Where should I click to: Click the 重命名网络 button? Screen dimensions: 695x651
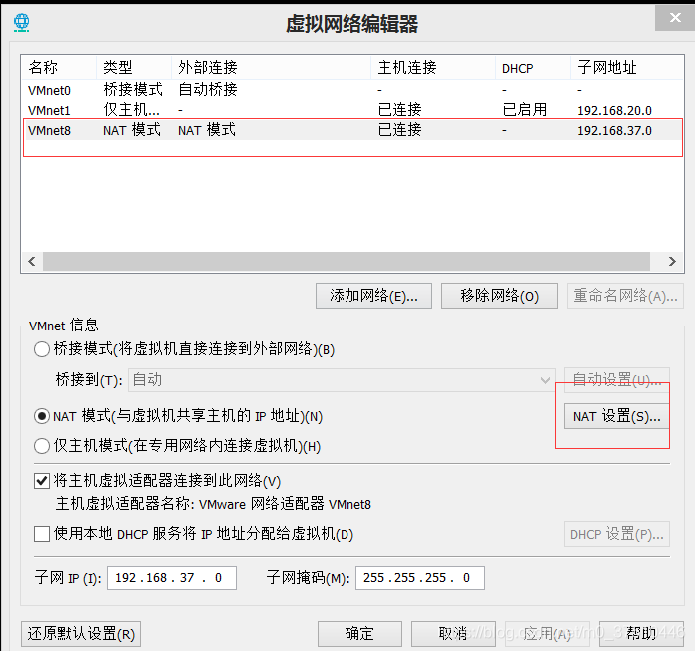(x=625, y=296)
